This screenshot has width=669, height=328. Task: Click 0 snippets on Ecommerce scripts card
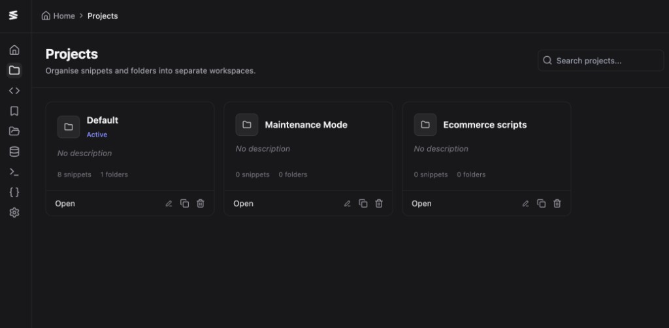pos(431,174)
